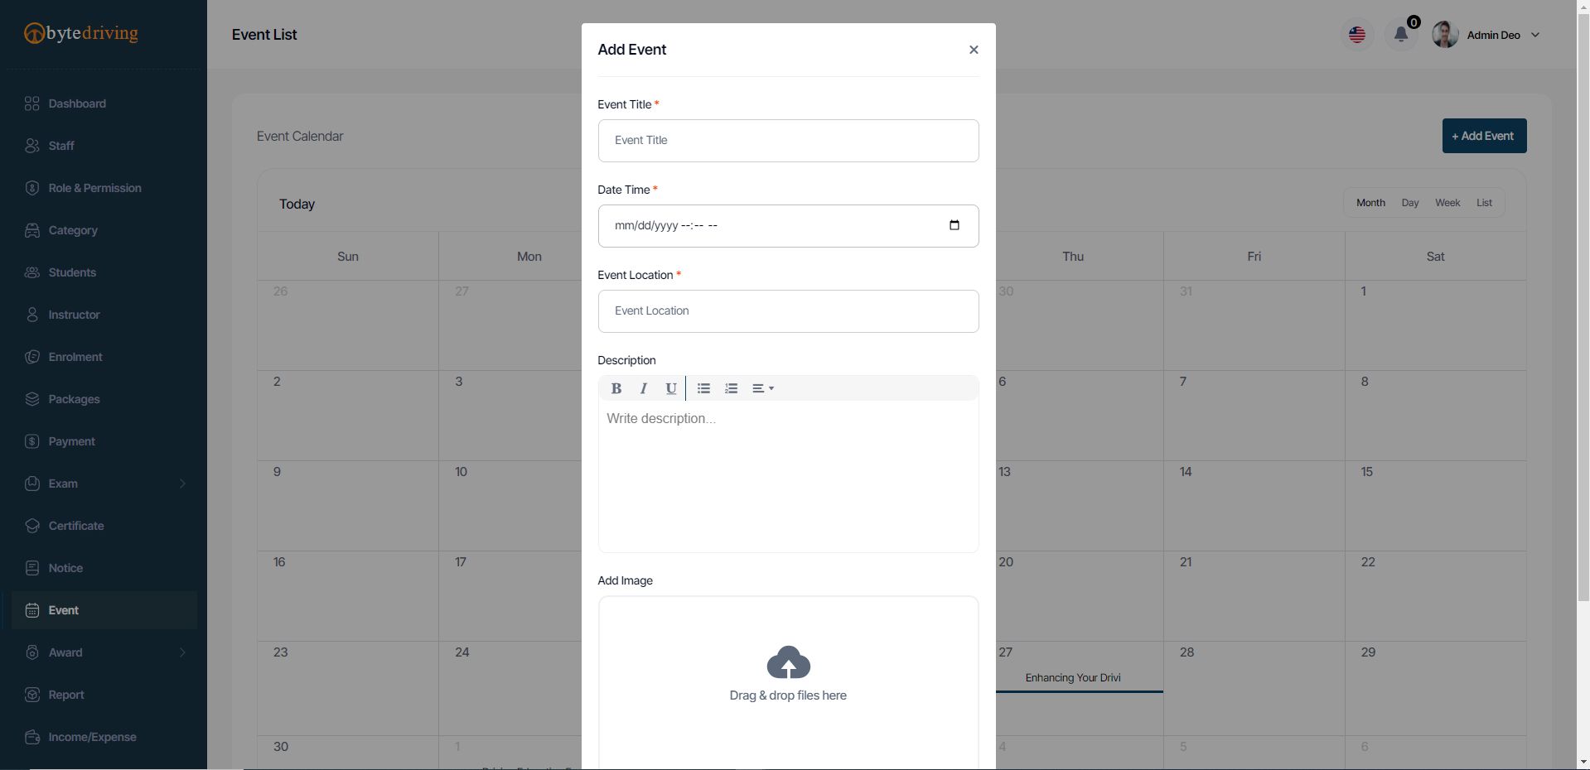The image size is (1590, 770).
Task: Open Admin Deo account dropdown arrow
Action: click(x=1534, y=35)
